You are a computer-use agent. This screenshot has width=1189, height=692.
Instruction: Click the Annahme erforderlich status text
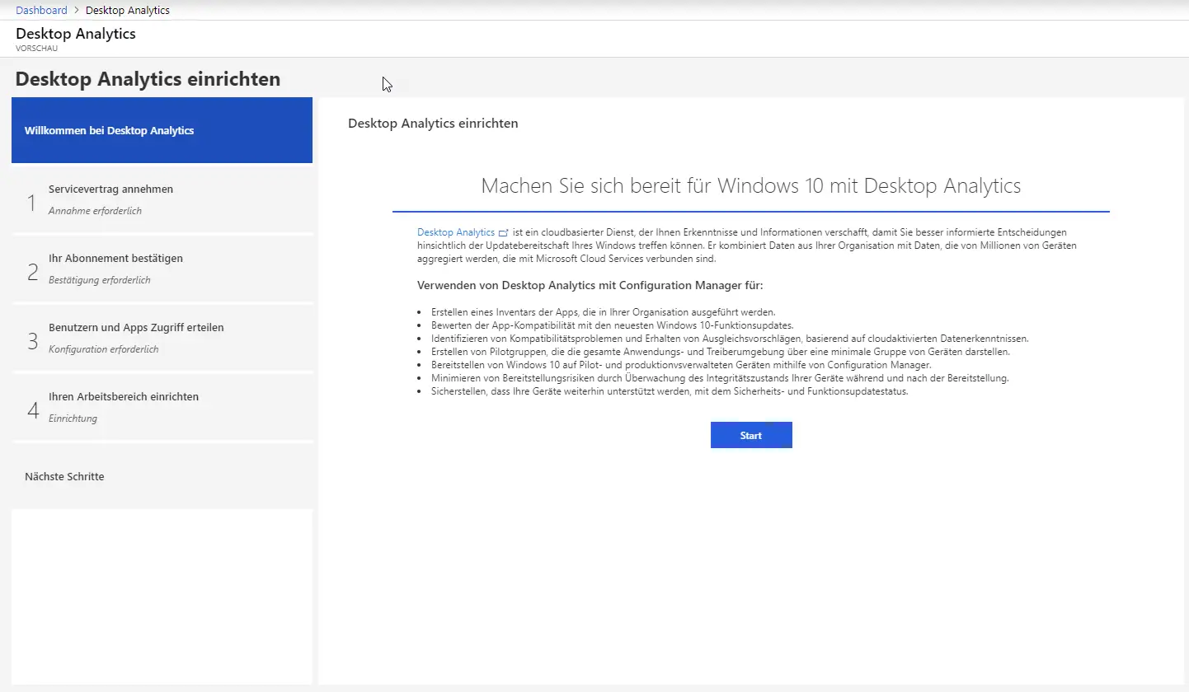95,211
